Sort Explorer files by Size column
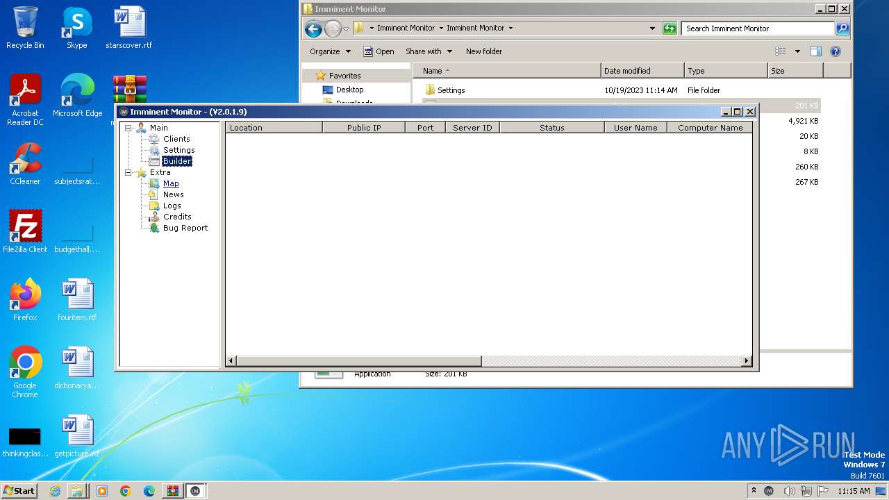The image size is (889, 500). 795,71
